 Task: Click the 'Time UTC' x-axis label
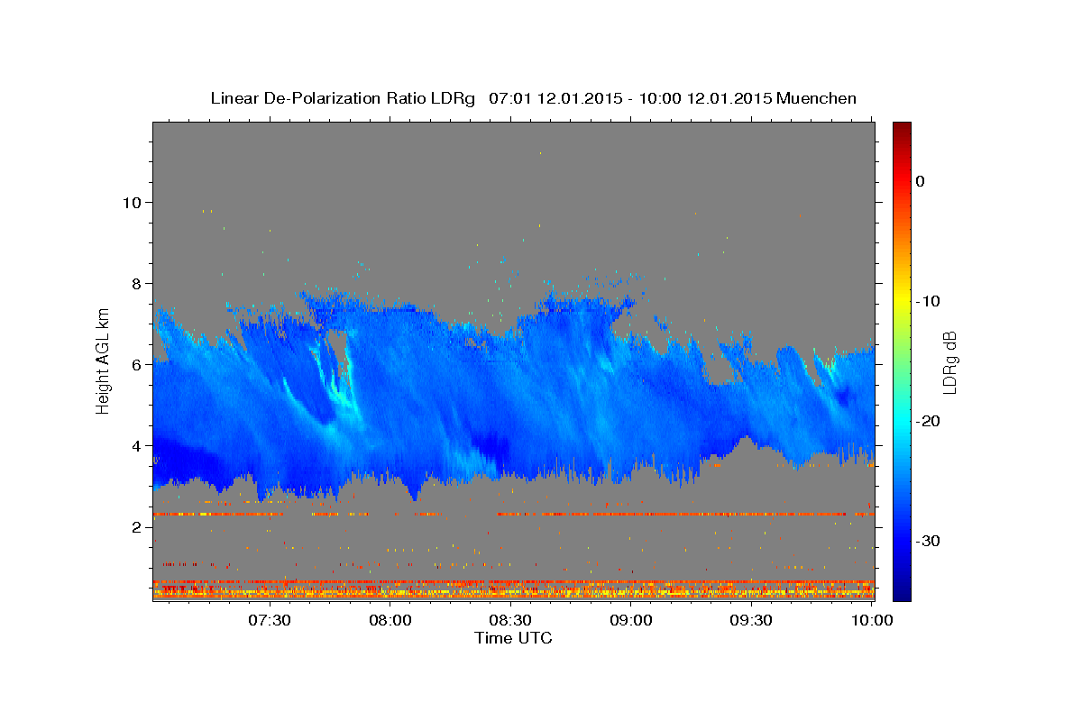point(513,638)
